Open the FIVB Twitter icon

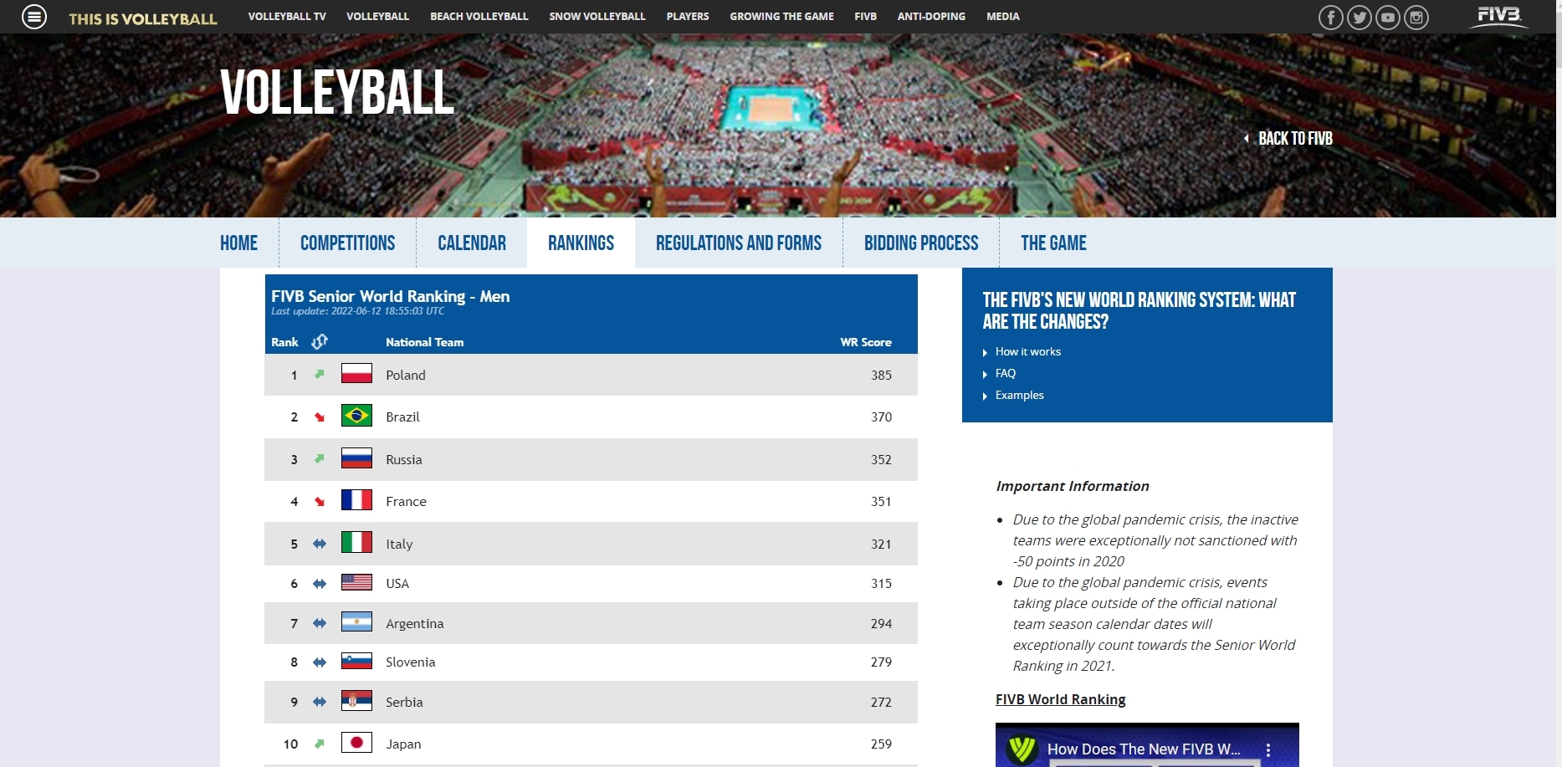pos(1359,18)
